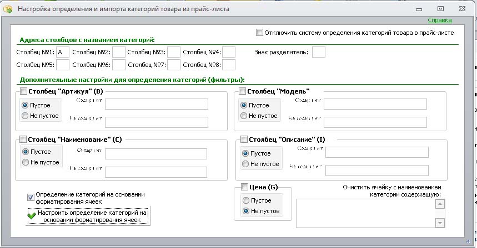This screenshot has width=477, height=248.
Task: Click the Не содержит field in Описание group
Action: [377, 170]
